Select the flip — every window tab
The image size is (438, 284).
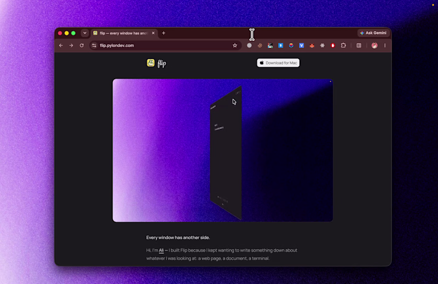pyautogui.click(x=124, y=33)
